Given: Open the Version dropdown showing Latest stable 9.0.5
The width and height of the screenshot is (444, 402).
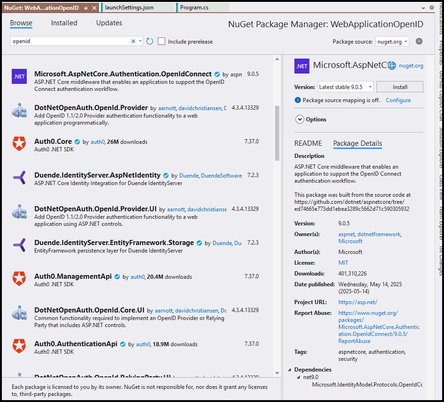Looking at the screenshot, I should pos(345,87).
